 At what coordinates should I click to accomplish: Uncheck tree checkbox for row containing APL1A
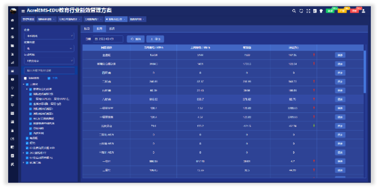[x=31, y=99]
